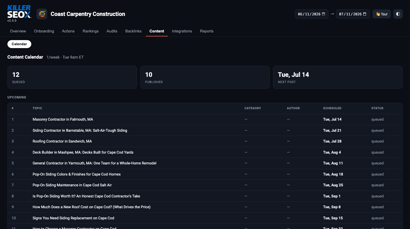This screenshot has height=229, width=410.
Task: Switch to the Actions tab
Action: click(x=68, y=31)
